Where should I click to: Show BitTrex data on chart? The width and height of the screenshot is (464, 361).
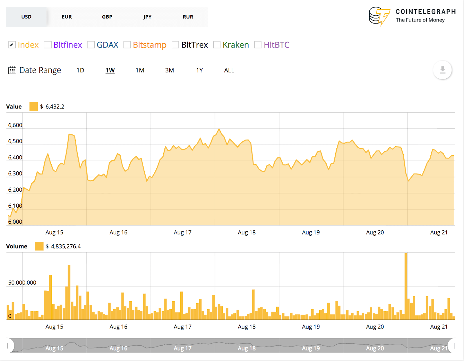[175, 45]
